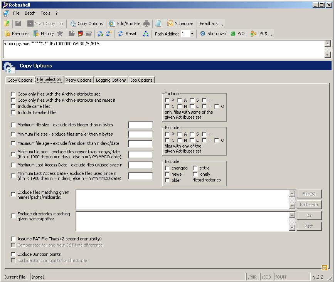Viewport: 335px width, 282px height.
Task: Expand the Feedback toolbar dropdown arrow
Action: coord(222,25)
